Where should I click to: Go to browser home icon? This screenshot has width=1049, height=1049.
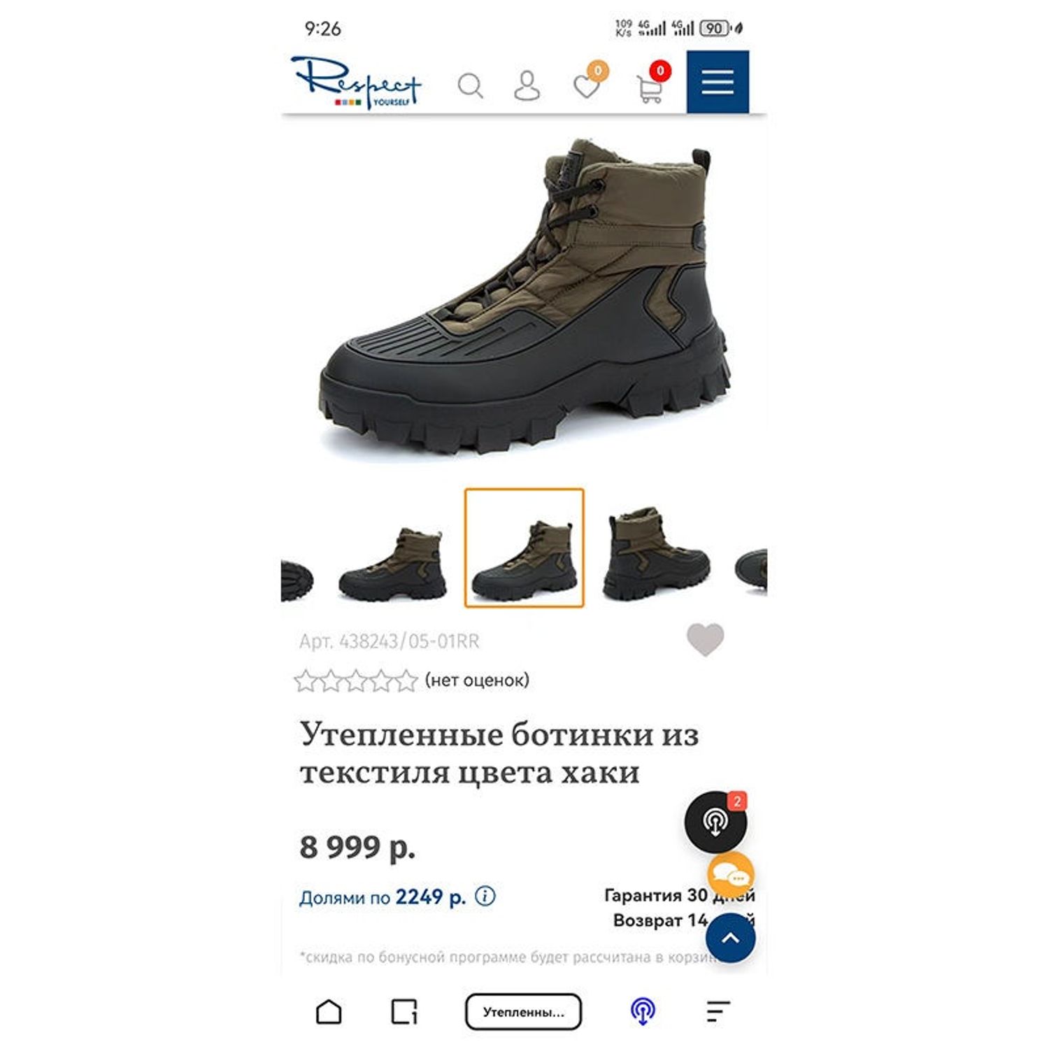[x=329, y=1012]
